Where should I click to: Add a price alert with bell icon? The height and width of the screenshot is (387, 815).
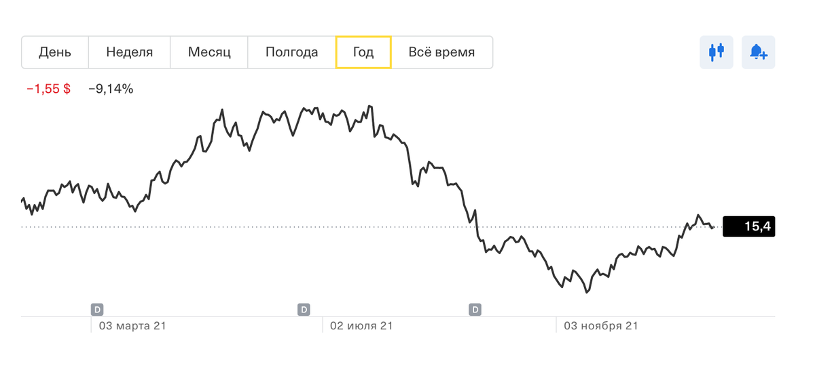[x=758, y=52]
